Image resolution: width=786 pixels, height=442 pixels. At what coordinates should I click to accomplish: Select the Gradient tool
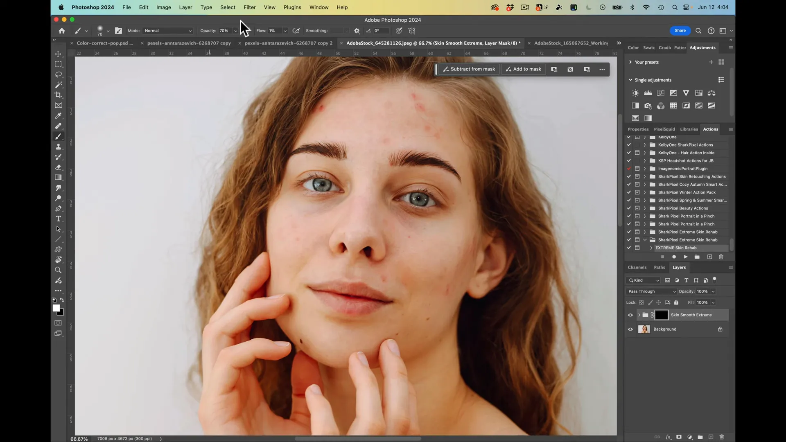[x=58, y=177]
